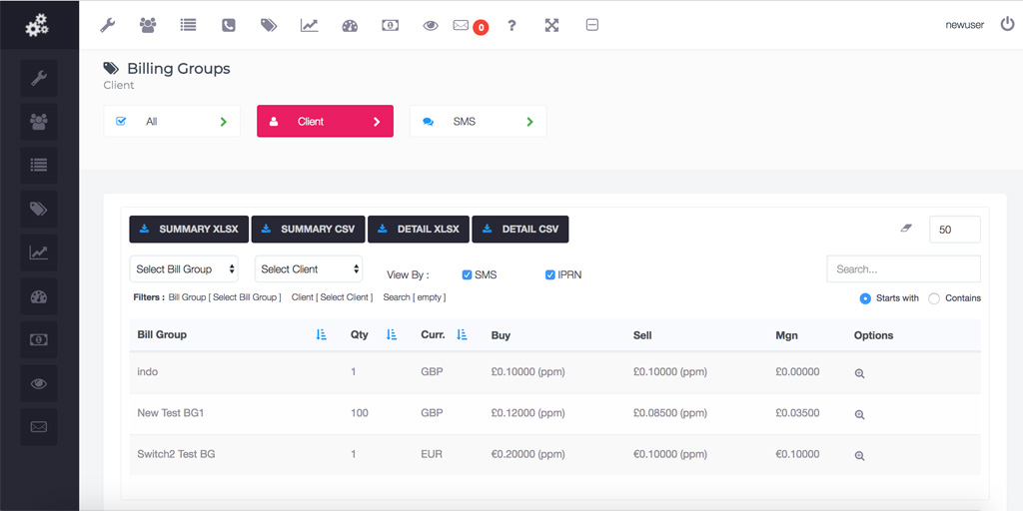Click the power logout icon
Image resolution: width=1023 pixels, height=511 pixels.
click(x=1007, y=24)
